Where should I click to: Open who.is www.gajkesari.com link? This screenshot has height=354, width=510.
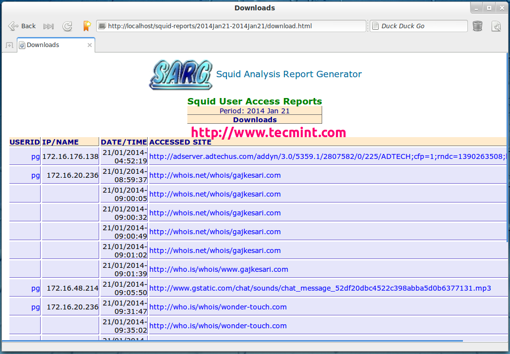point(219,269)
